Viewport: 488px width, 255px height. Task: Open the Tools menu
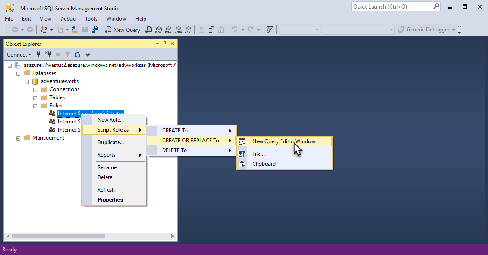pyautogui.click(x=91, y=19)
